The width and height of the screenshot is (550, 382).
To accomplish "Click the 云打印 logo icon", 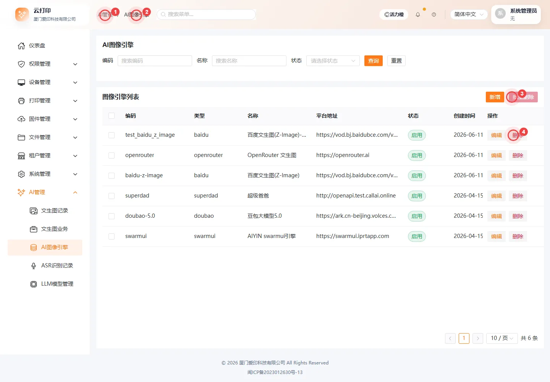I will tap(22, 15).
